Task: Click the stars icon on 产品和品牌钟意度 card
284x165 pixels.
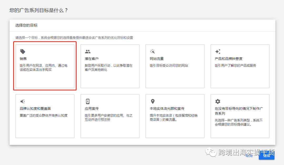Action: [x=218, y=51]
